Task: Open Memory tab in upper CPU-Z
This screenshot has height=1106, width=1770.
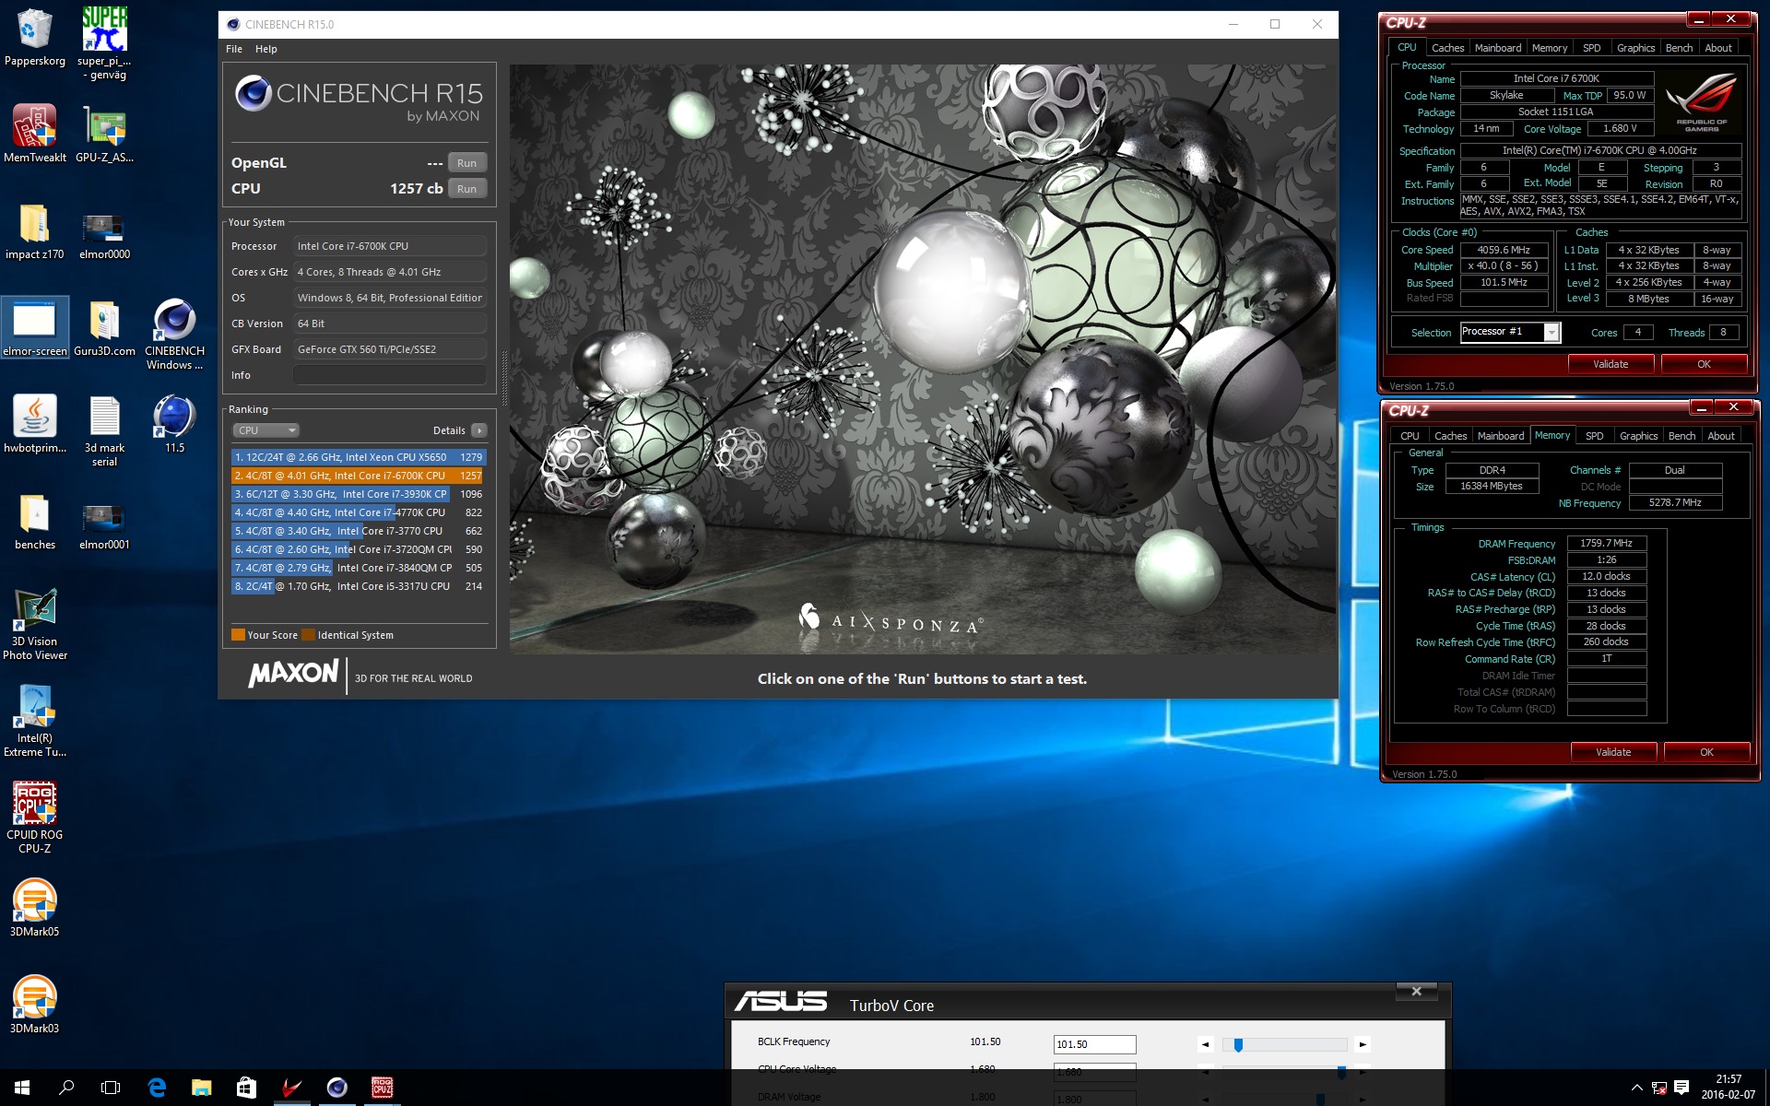Action: 1550,48
